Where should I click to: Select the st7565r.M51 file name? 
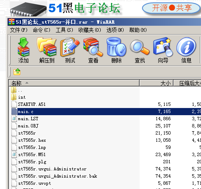click(32, 154)
